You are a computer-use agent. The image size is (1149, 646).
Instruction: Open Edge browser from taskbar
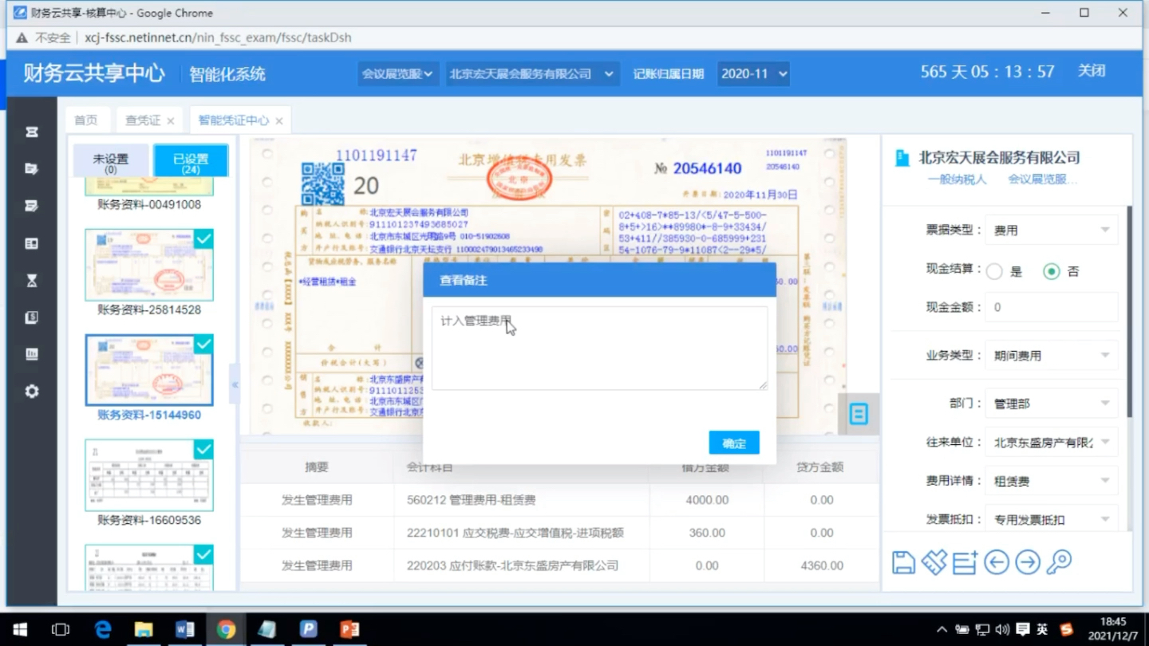(x=103, y=629)
